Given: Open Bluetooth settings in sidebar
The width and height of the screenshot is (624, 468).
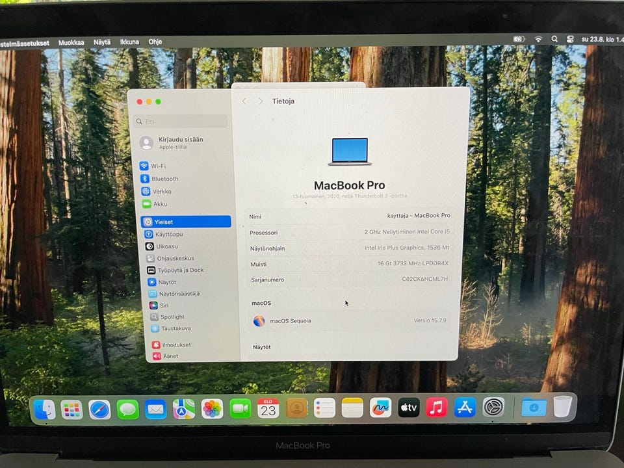Looking at the screenshot, I should pos(159,179).
